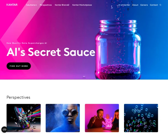The height and width of the screenshot is (134, 168).
Task: Open the search magnifier icon
Action: click(160, 5)
